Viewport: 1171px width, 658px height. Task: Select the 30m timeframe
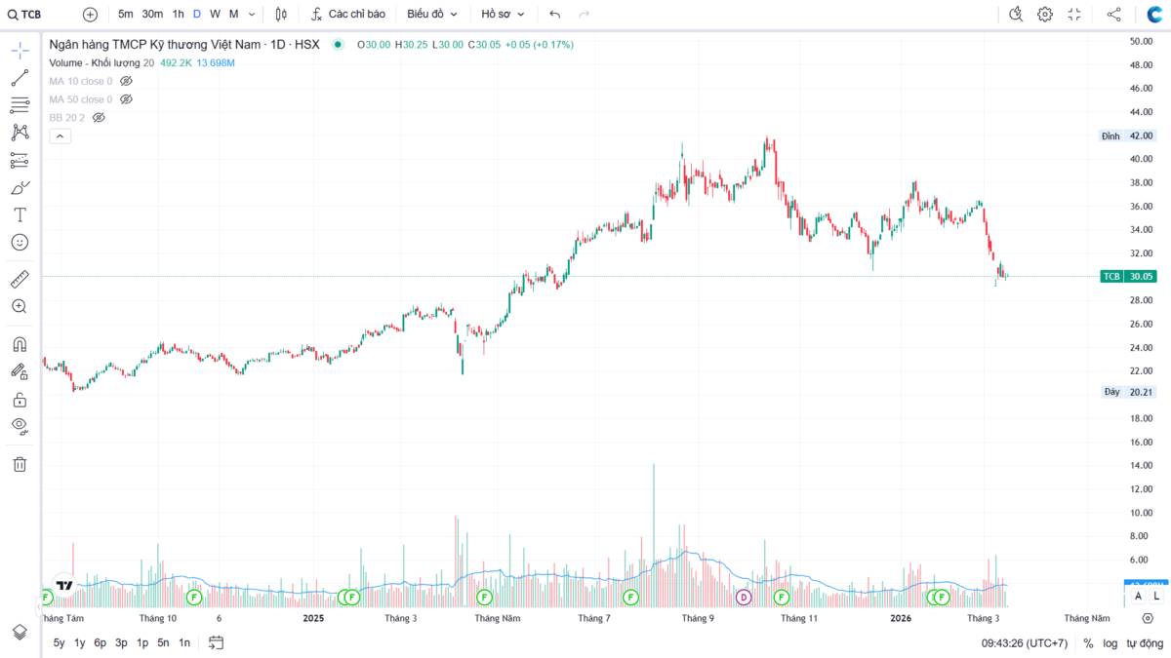(x=152, y=15)
